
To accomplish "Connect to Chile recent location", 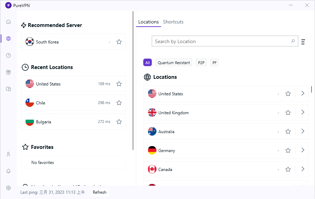I will point(73,103).
